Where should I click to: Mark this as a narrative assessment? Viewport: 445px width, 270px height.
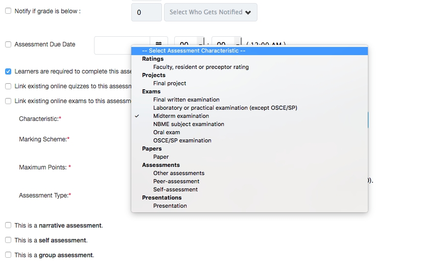point(8,225)
